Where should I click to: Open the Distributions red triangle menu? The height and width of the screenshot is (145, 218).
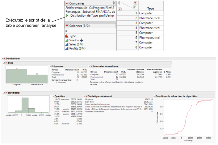(x=4, y=59)
